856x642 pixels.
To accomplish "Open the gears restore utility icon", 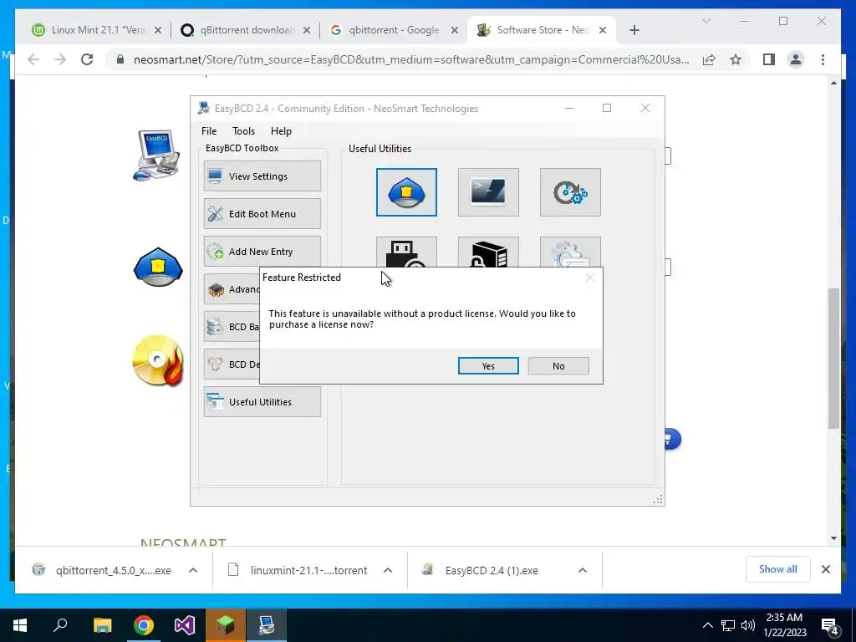I will pyautogui.click(x=570, y=192).
